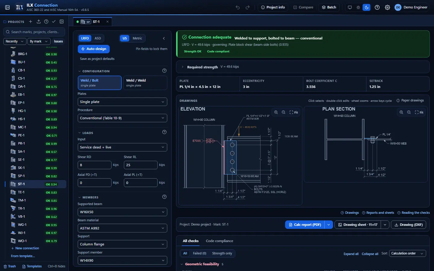Toggle the sidebar panel icon at top-left
This screenshot has width=434, height=271.
(x=8, y=7)
